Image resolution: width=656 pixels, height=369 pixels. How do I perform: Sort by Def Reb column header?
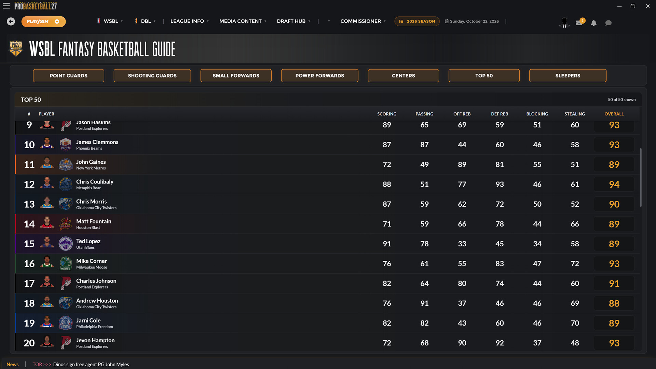pyautogui.click(x=500, y=114)
